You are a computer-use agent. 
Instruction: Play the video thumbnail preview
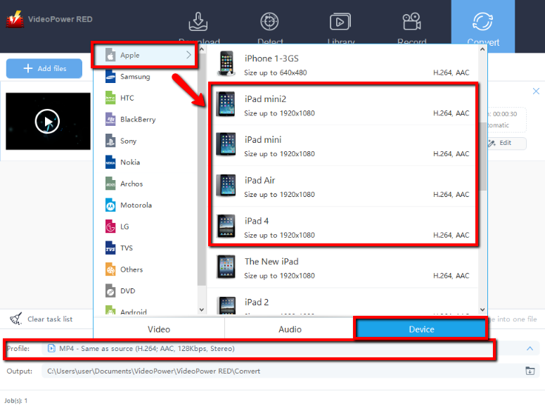coord(47,122)
